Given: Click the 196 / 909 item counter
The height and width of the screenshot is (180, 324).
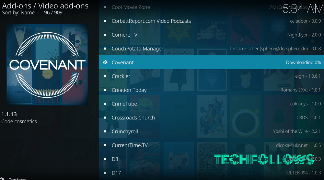Looking at the screenshot, I should [x=52, y=13].
